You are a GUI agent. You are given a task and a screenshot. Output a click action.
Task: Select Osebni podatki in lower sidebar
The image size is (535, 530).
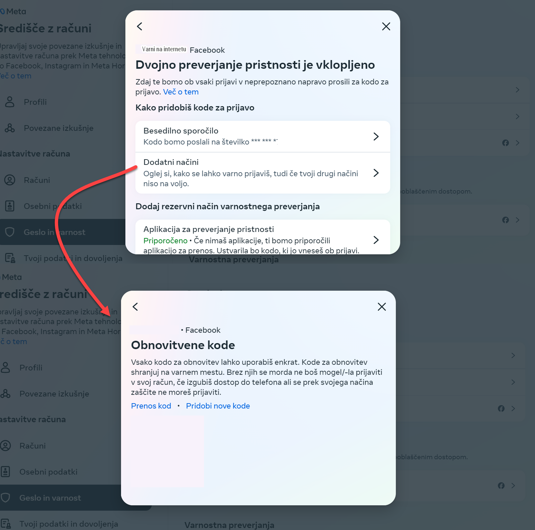(48, 472)
